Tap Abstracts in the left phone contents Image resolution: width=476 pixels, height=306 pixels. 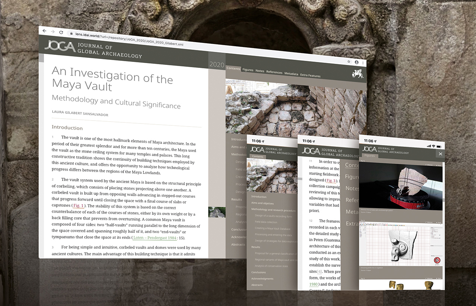click(257, 285)
